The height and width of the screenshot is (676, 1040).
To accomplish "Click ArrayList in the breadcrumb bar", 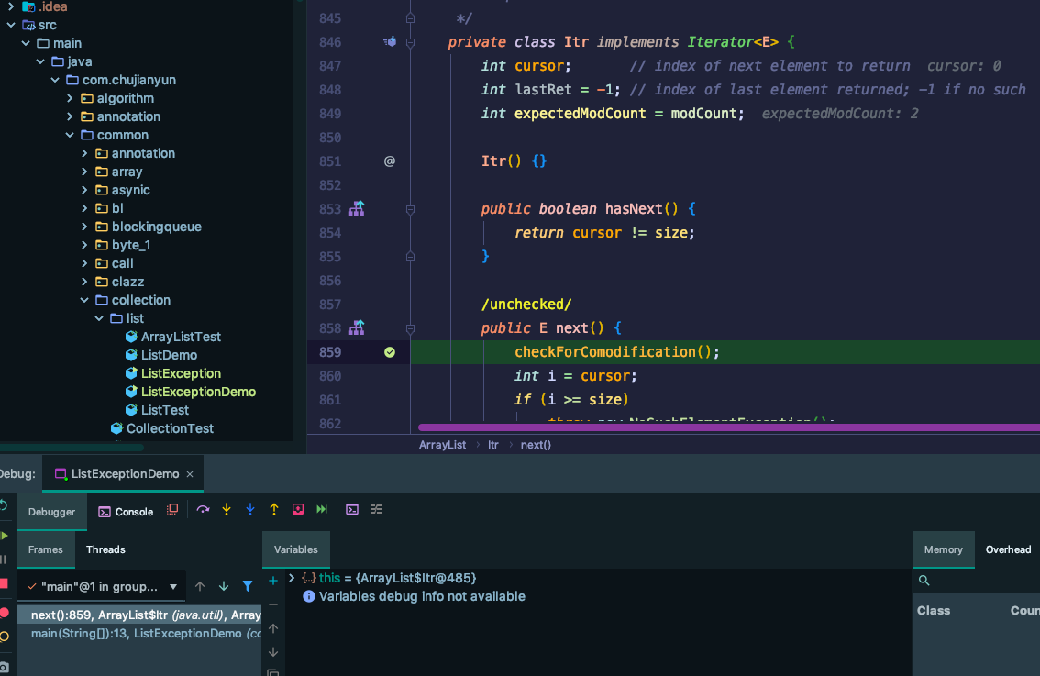I will 442,445.
